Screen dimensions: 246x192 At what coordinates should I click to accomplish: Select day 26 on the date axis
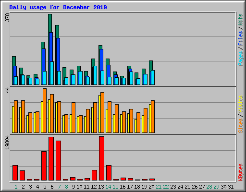(195, 187)
